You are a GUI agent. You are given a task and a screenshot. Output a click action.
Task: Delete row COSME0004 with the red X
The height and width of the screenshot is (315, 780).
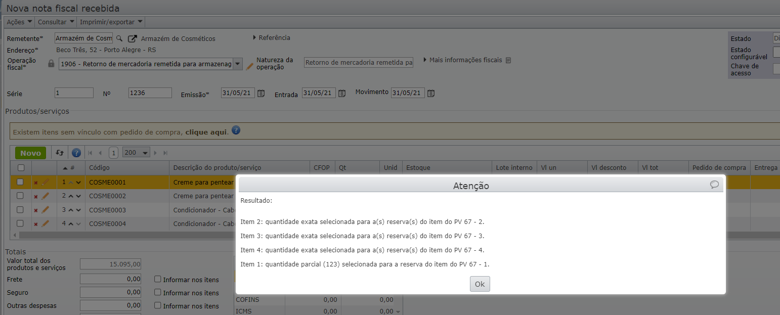click(x=35, y=224)
